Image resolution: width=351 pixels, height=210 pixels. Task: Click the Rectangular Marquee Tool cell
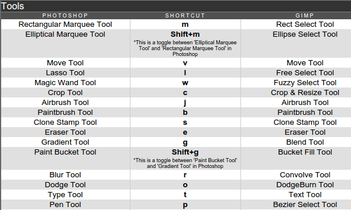tap(65, 24)
